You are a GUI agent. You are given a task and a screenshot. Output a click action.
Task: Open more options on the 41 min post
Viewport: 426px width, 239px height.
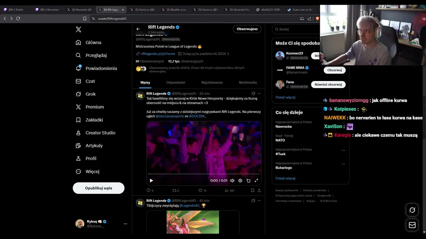(x=259, y=201)
